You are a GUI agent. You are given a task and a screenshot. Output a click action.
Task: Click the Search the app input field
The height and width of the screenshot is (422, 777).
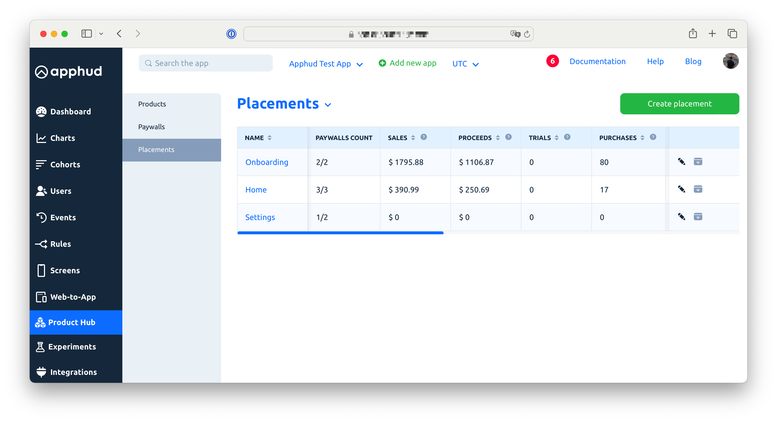click(x=206, y=63)
